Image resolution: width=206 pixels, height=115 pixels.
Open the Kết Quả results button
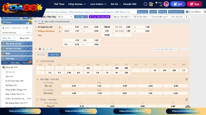pos(162,12)
